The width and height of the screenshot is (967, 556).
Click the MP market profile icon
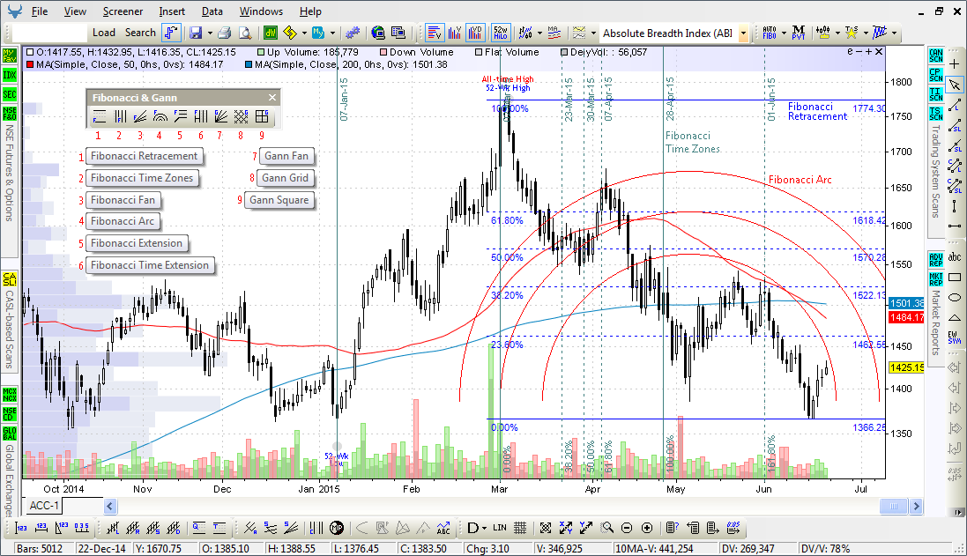[337, 528]
